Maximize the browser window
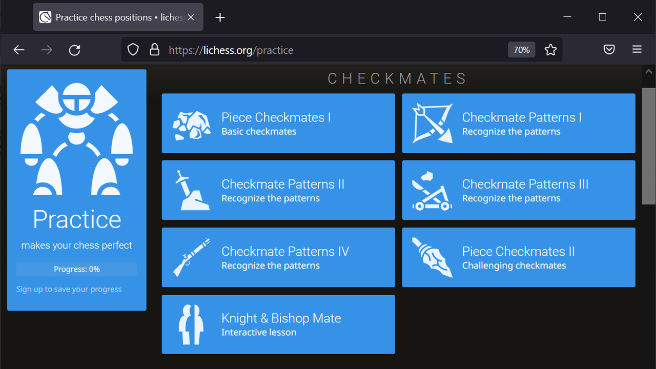The height and width of the screenshot is (369, 656). [603, 17]
